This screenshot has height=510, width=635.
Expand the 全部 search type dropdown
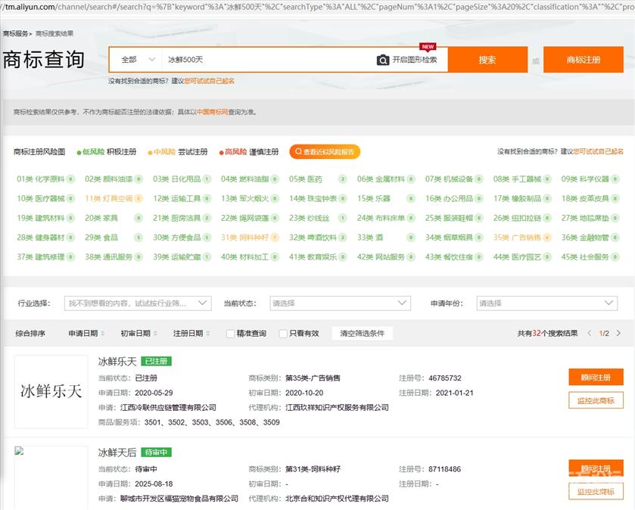click(x=135, y=60)
